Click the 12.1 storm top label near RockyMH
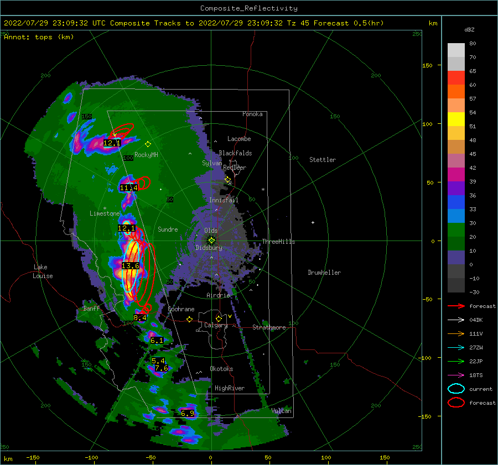Screen dimensions: 498x465 [112, 143]
